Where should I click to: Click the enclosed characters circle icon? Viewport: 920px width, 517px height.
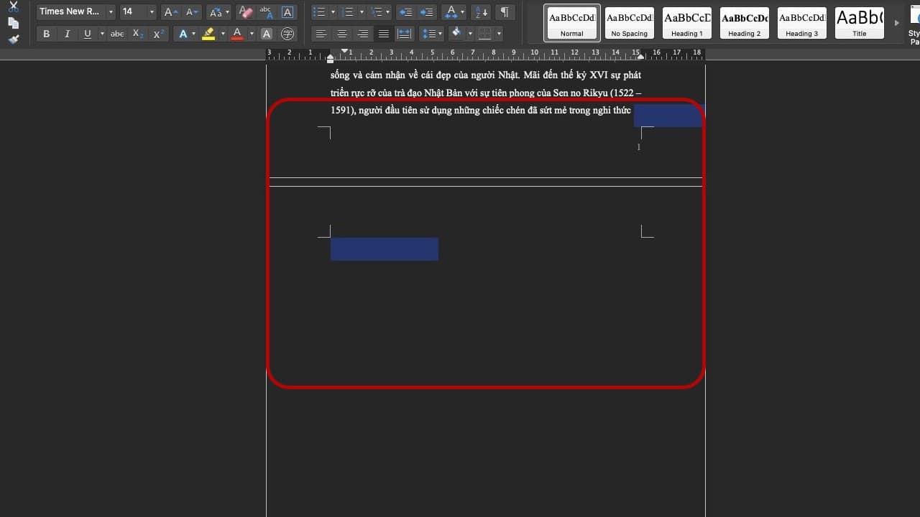point(287,34)
